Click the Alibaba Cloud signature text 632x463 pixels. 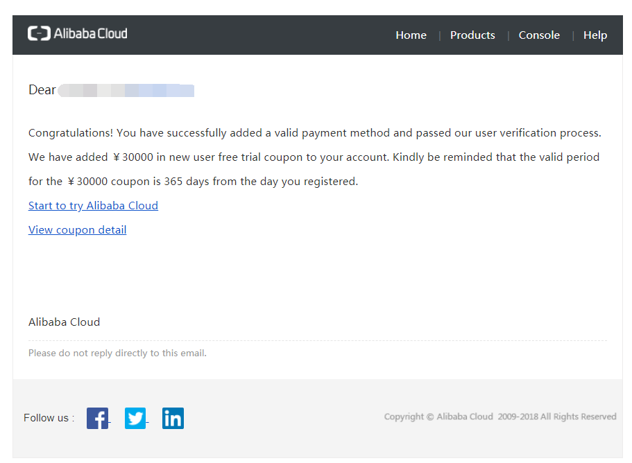64,322
